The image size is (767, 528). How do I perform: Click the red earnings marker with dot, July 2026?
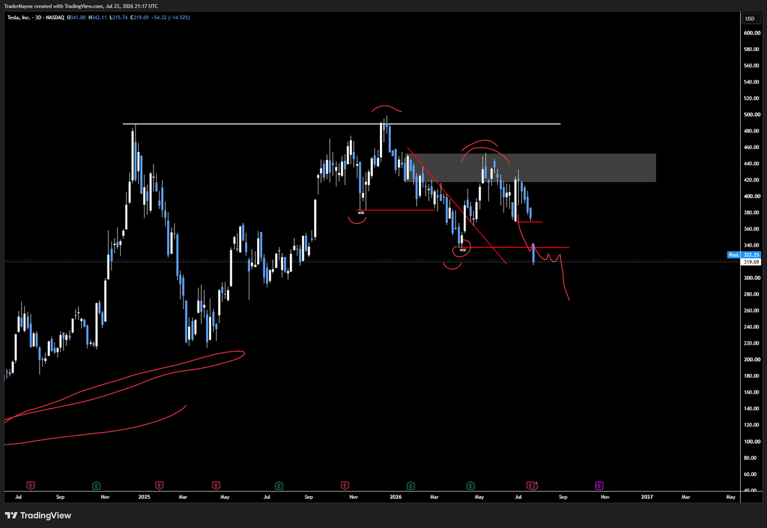pos(531,485)
